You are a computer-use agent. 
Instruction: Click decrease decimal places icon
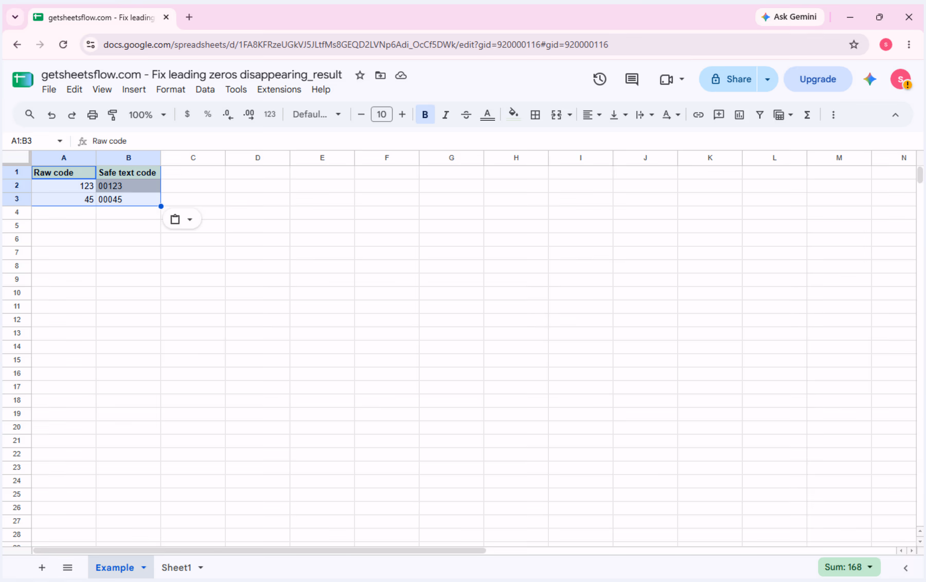pyautogui.click(x=228, y=115)
